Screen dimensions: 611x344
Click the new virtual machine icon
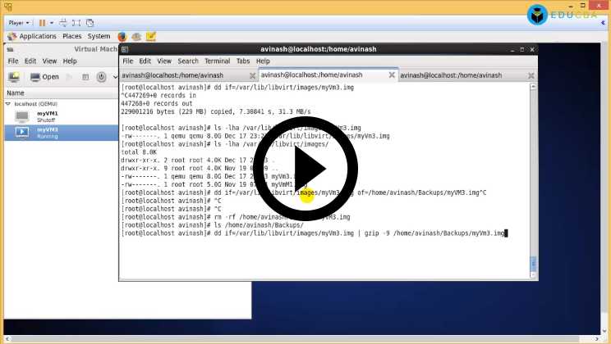[13, 77]
